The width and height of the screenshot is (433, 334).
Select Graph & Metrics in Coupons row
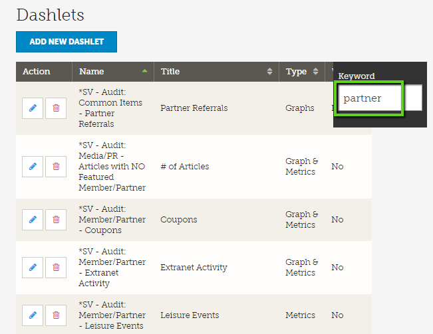302,220
